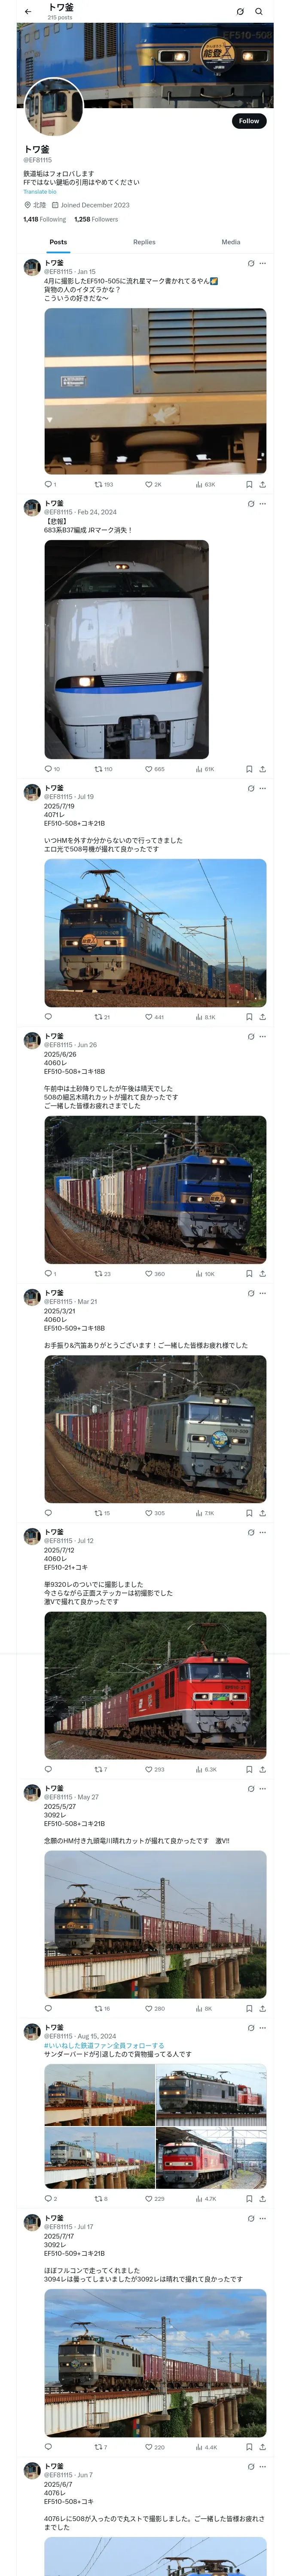Click the Translate bio link
This screenshot has height=2576, width=290.
pos(40,192)
